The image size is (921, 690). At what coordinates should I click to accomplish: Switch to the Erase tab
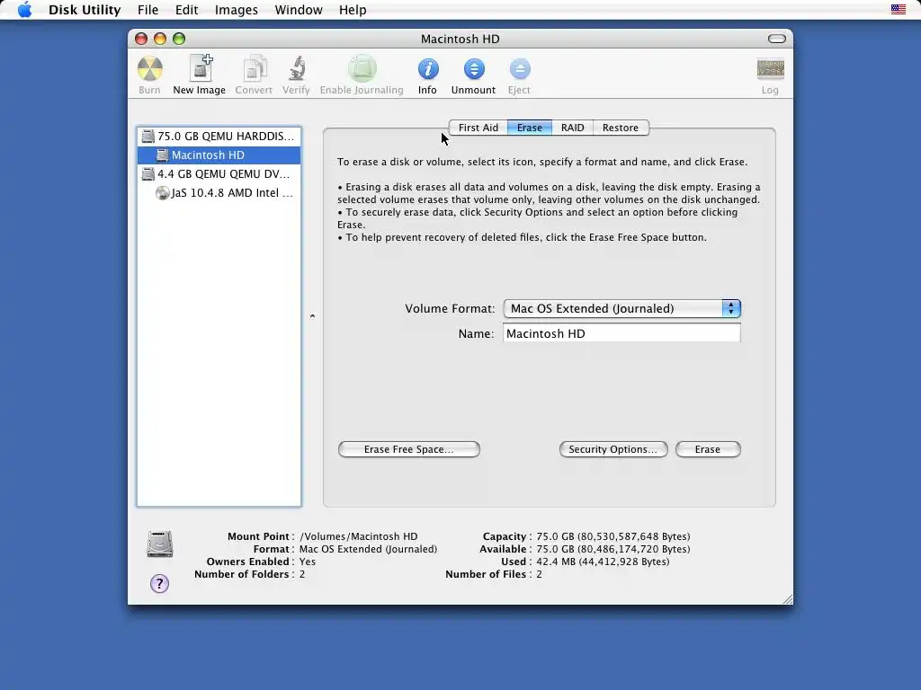point(529,128)
